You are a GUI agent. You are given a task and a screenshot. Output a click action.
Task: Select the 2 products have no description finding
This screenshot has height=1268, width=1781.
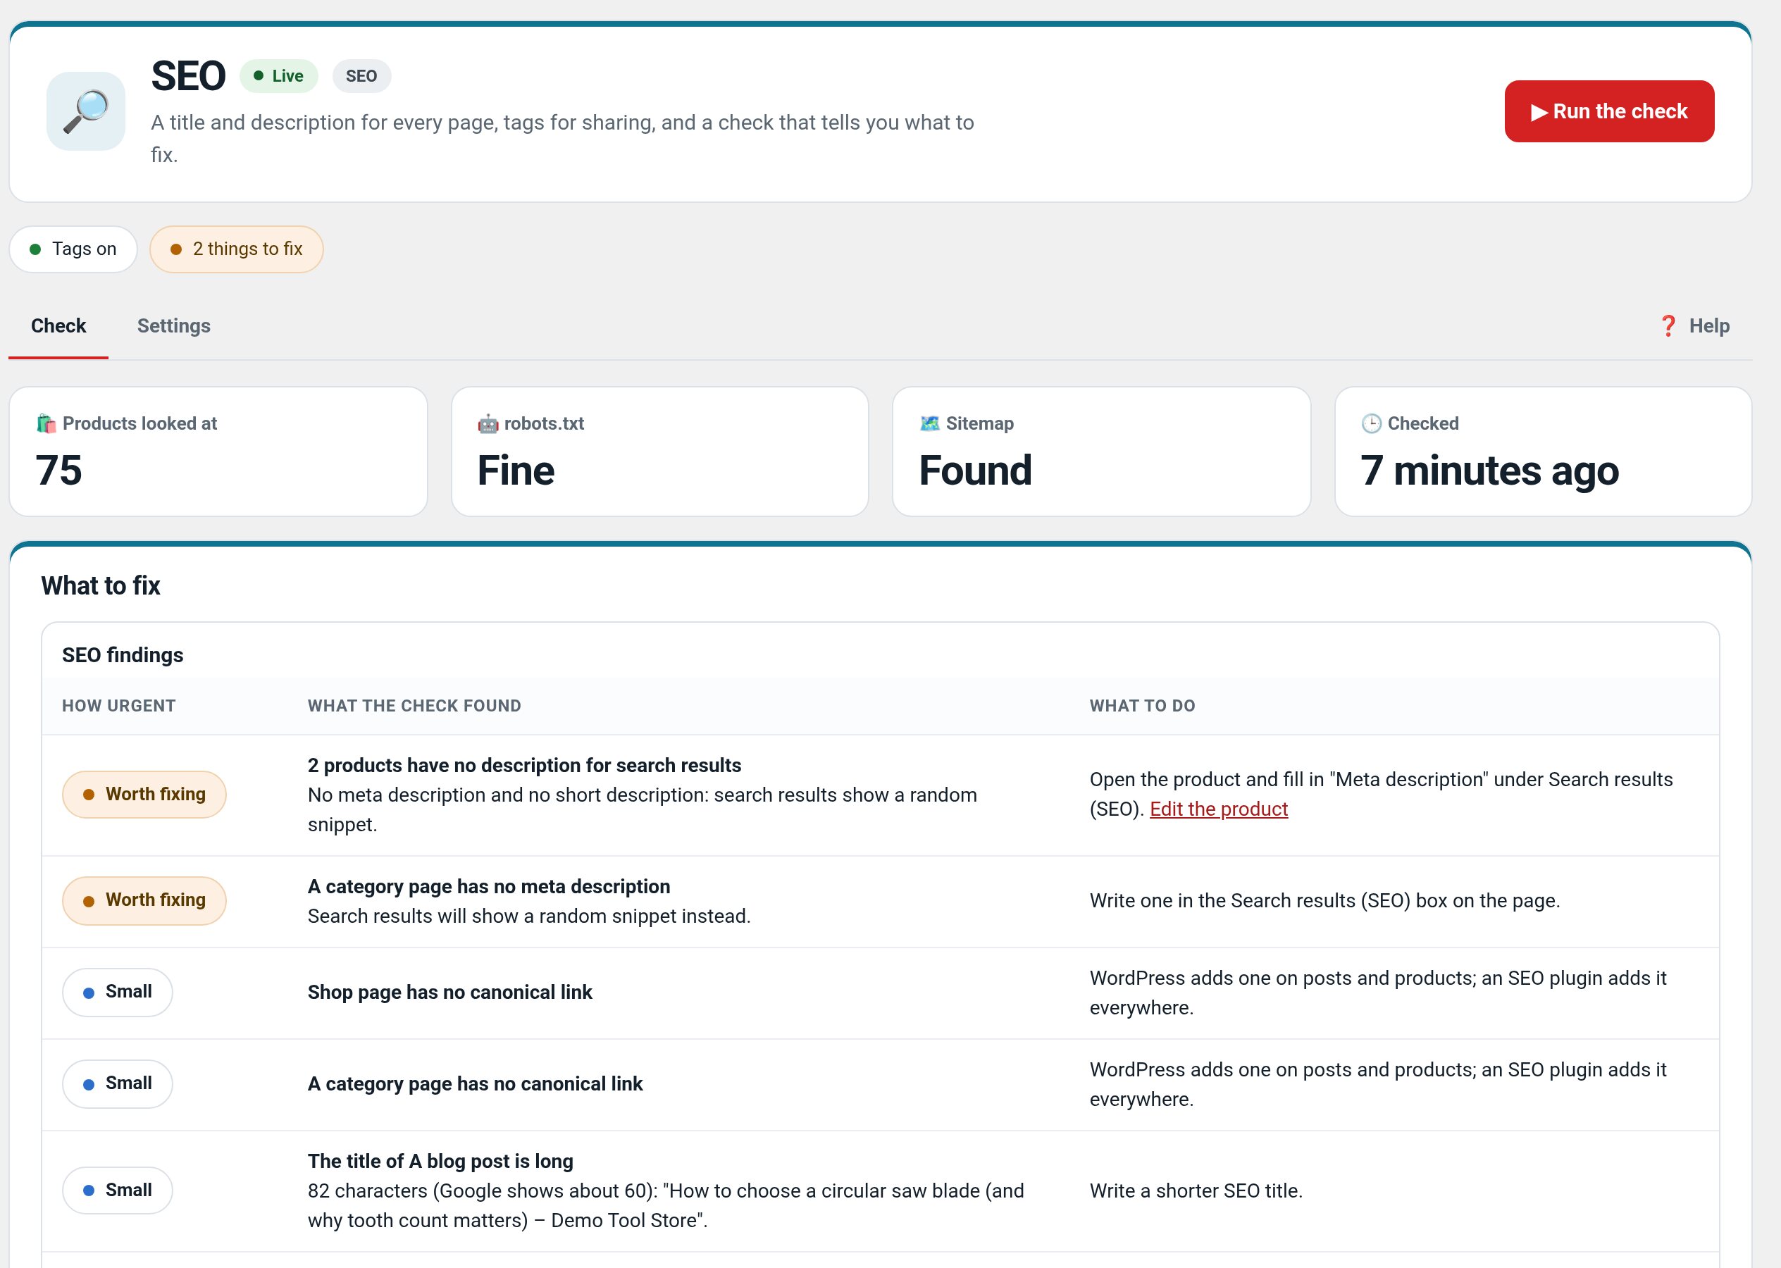click(524, 765)
